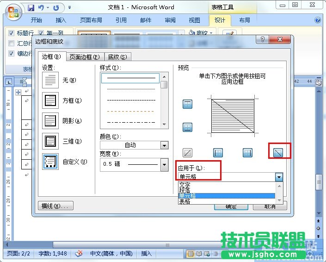The image size is (326, 262).
Task: Click the 横线 button
Action: [x=55, y=206]
